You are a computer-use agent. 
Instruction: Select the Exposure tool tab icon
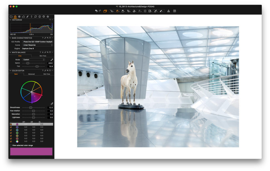click(x=19, y=17)
